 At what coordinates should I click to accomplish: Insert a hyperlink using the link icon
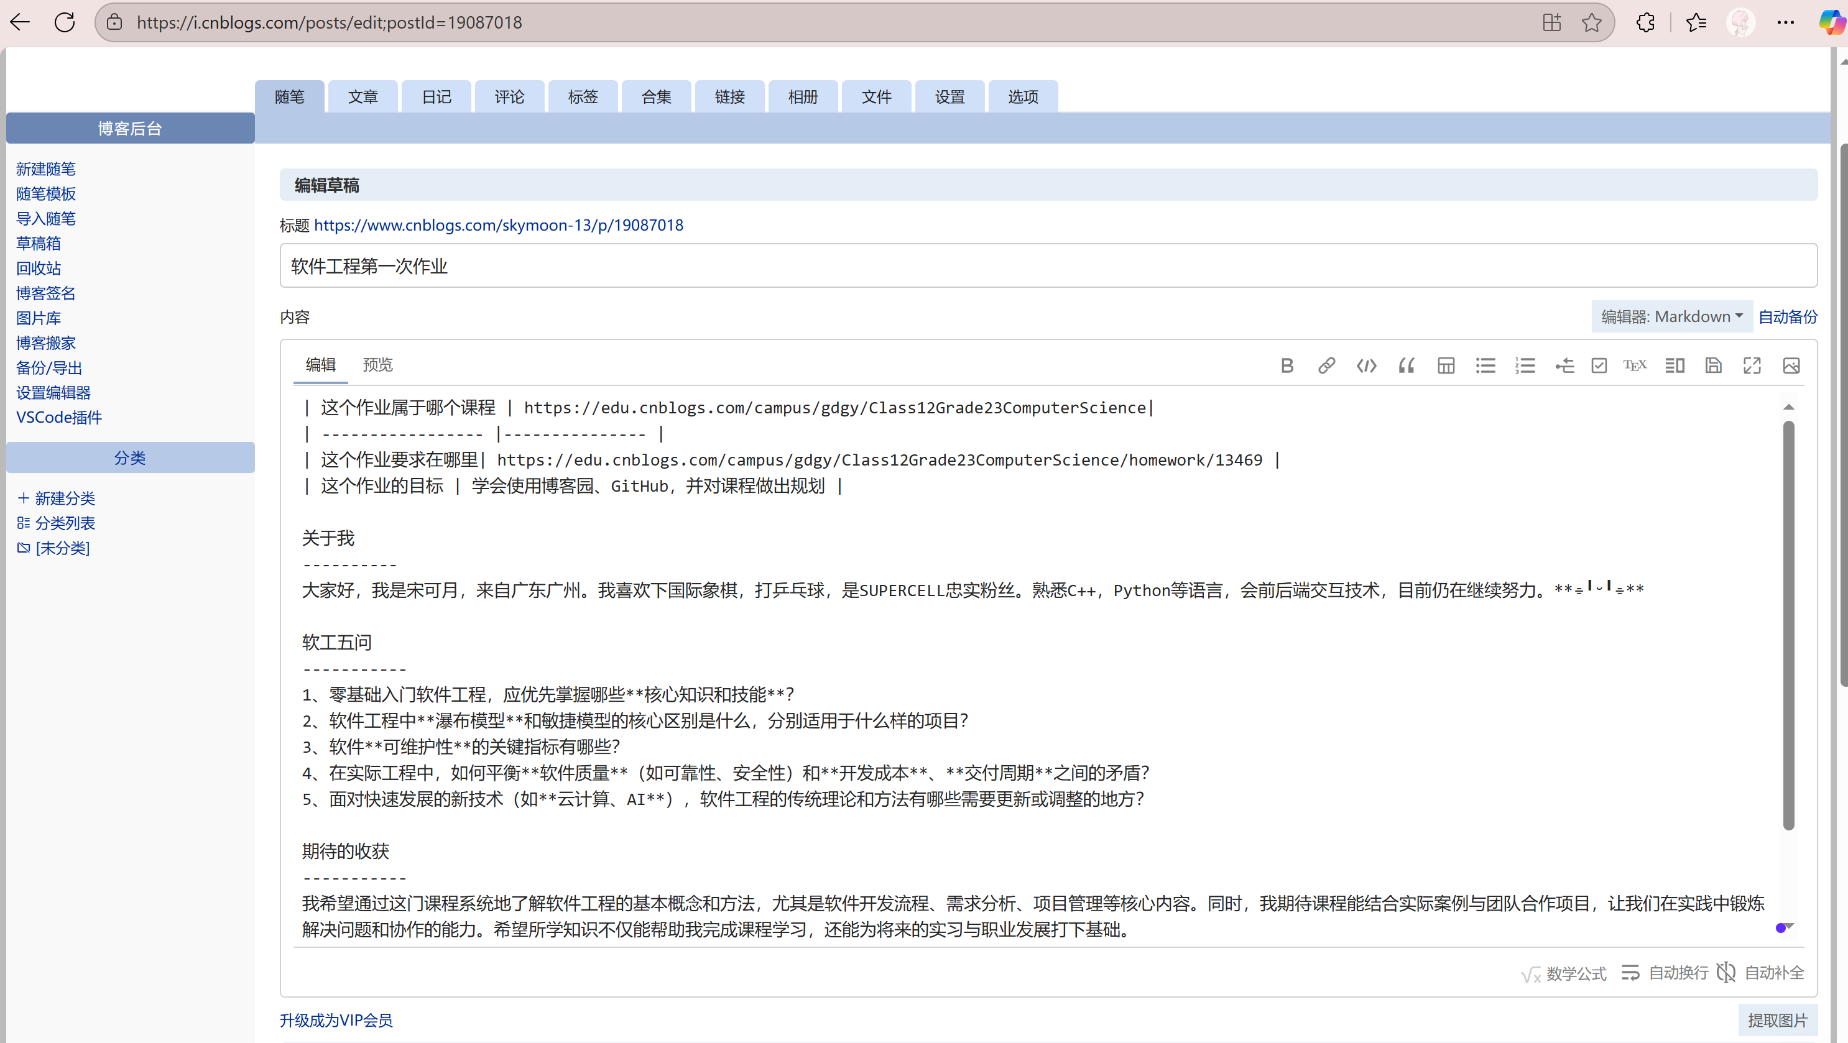[1326, 365]
